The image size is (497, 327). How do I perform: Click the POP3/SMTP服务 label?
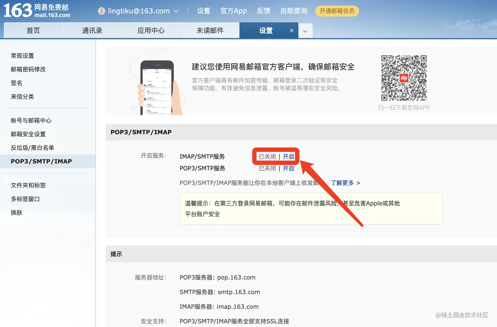[202, 168]
